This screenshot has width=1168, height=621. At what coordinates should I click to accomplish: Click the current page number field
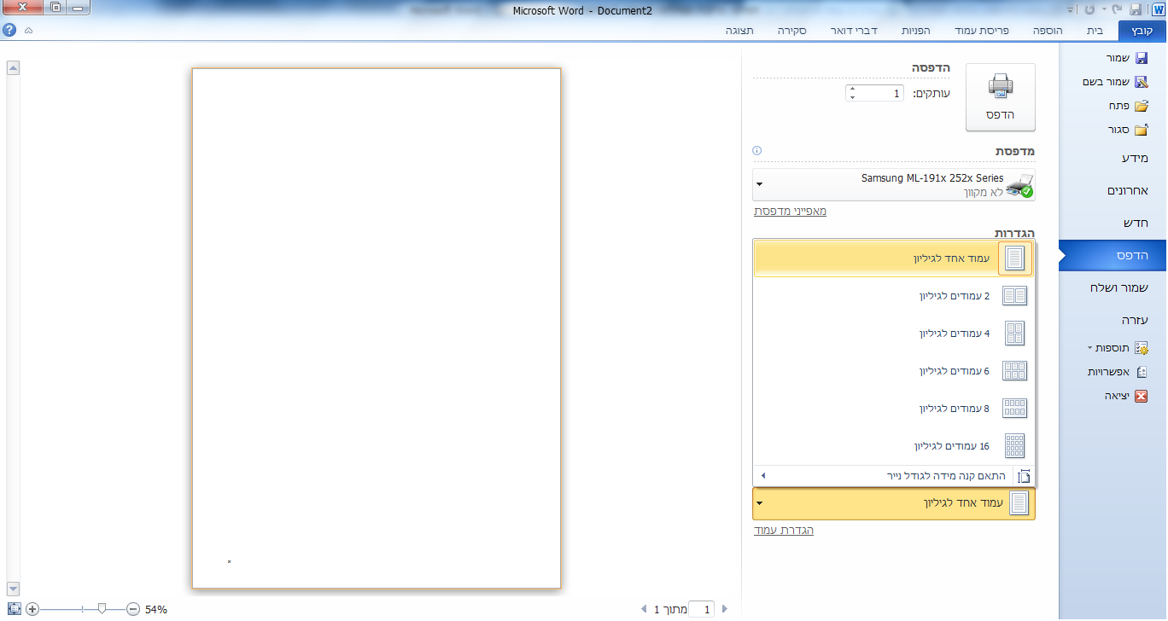(x=701, y=609)
